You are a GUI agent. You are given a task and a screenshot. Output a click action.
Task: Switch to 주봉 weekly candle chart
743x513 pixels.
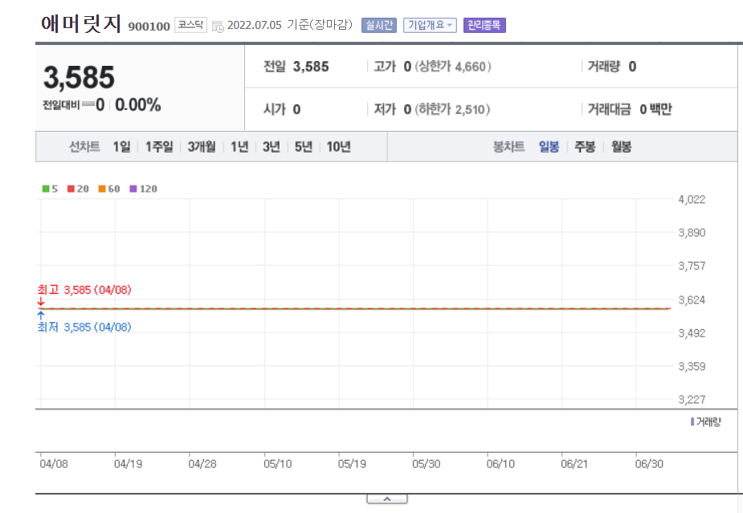pyautogui.click(x=585, y=147)
